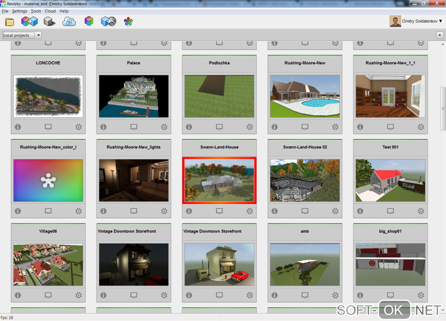Open settings gear for Rushing-Moore-New_lights
The width and height of the screenshot is (446, 321).
click(x=164, y=211)
